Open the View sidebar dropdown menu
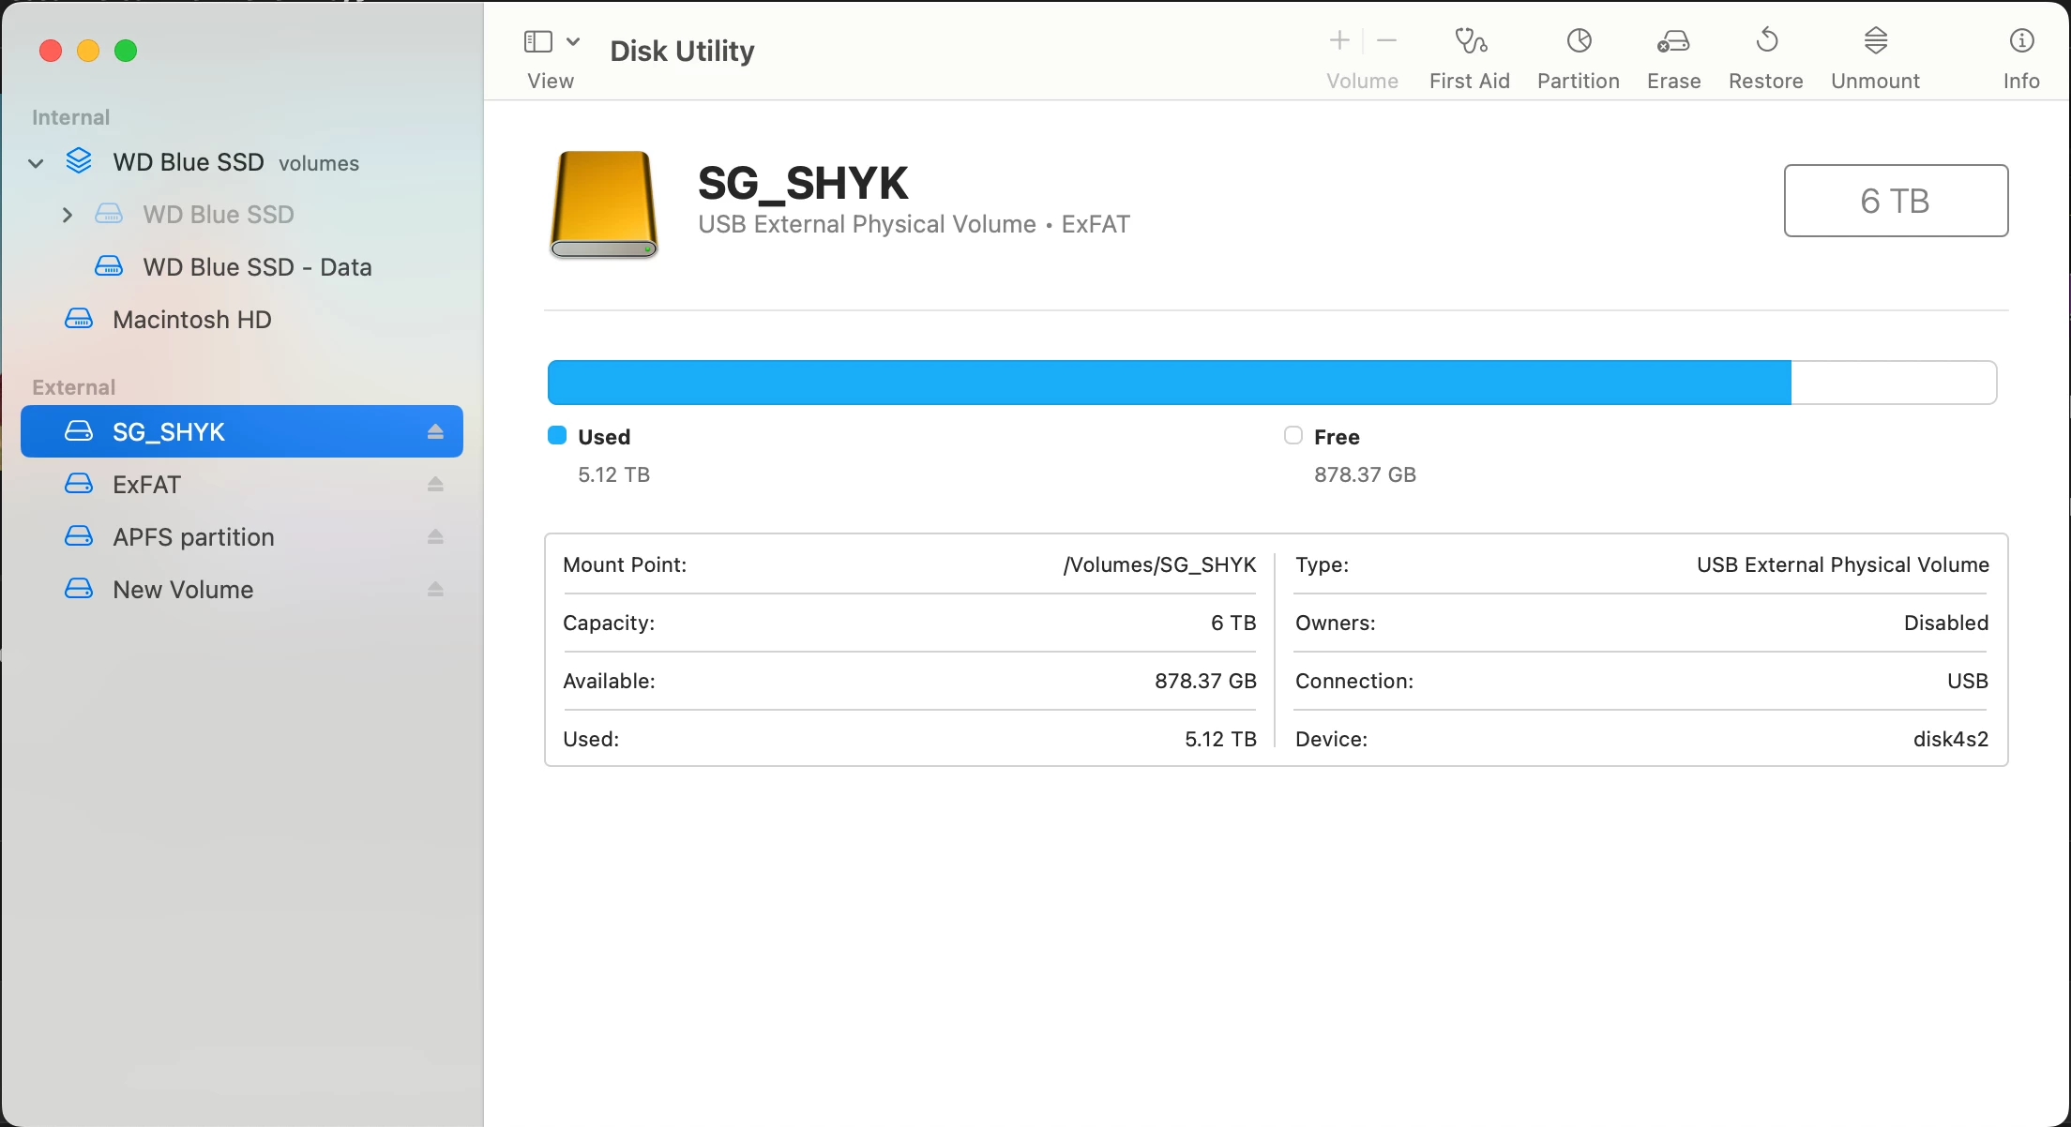 572,41
